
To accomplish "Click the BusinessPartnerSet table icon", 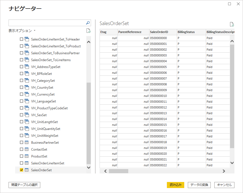I will coord(27,142).
